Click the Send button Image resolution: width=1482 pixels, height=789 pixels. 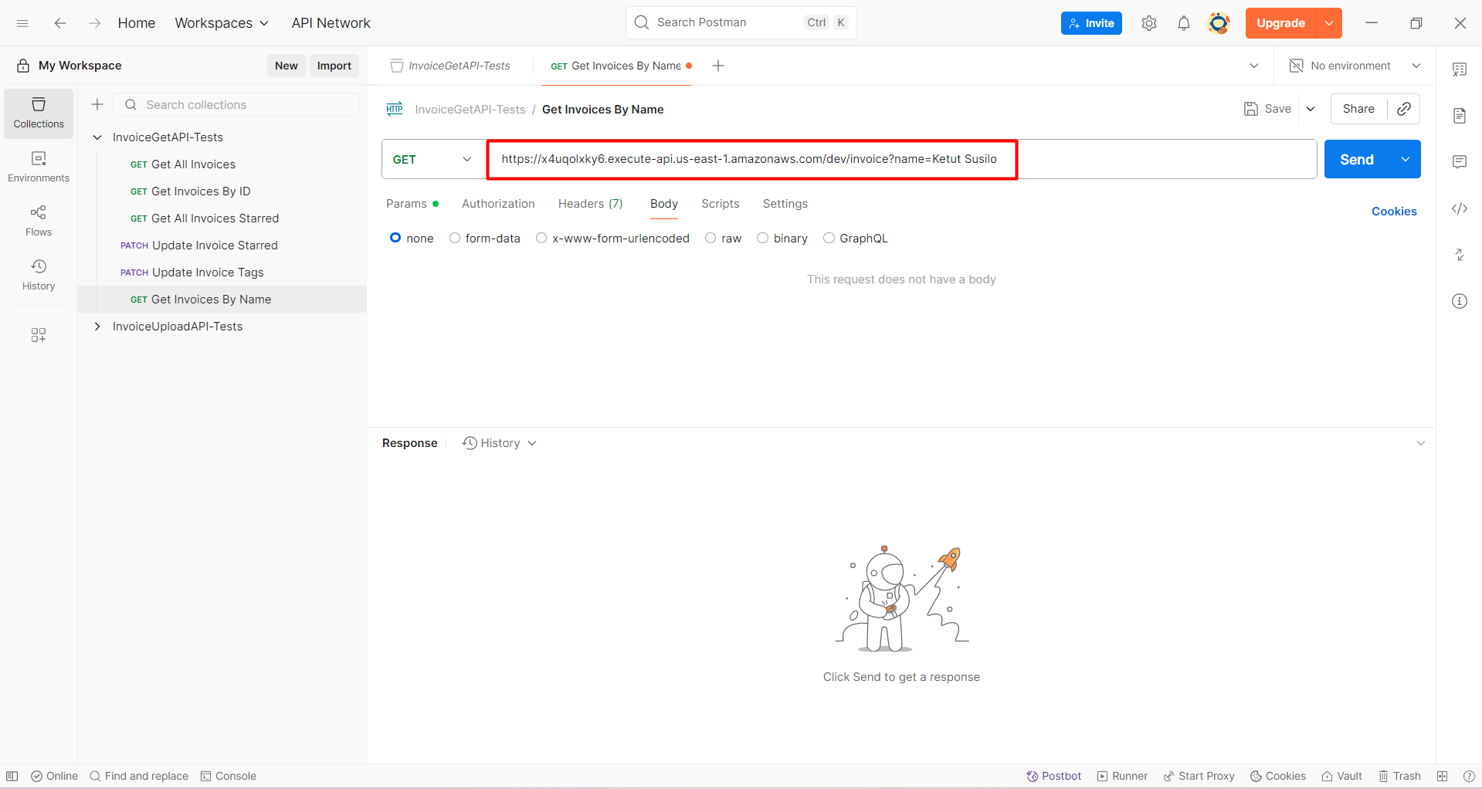[x=1355, y=159]
